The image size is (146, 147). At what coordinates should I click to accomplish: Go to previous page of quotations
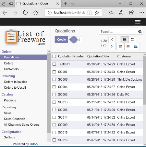tap(112, 39)
